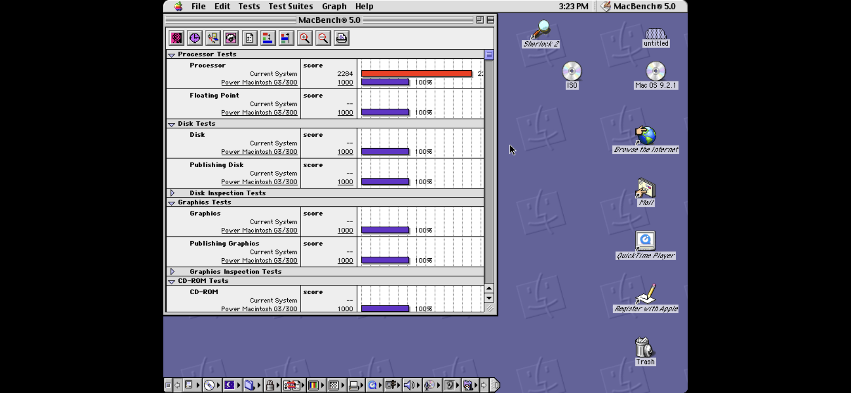The width and height of the screenshot is (851, 393).
Task: Select the Mail desktop icon
Action: (646, 192)
